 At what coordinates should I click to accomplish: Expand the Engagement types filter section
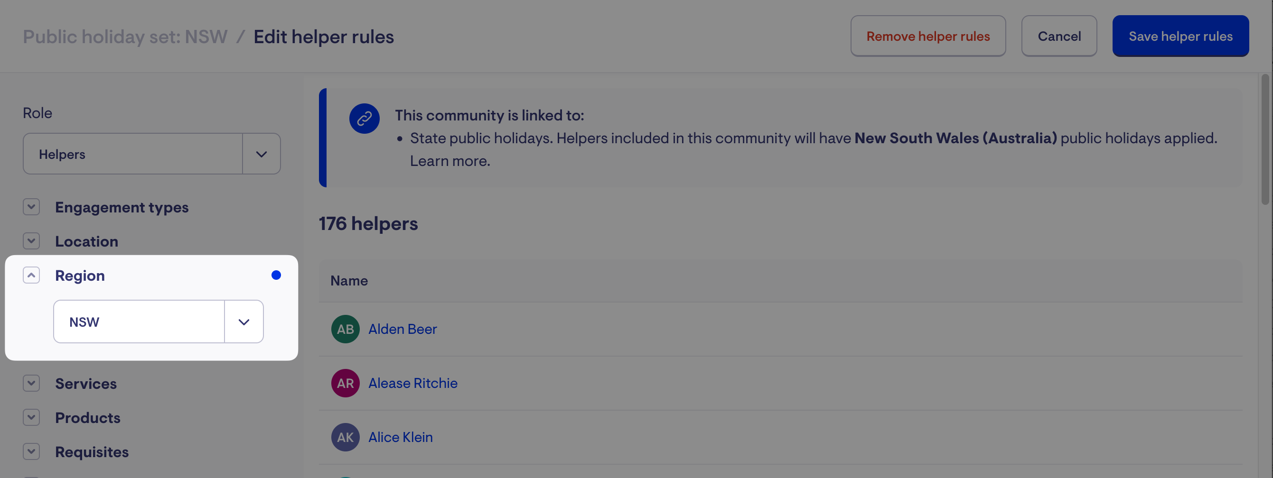tap(31, 207)
